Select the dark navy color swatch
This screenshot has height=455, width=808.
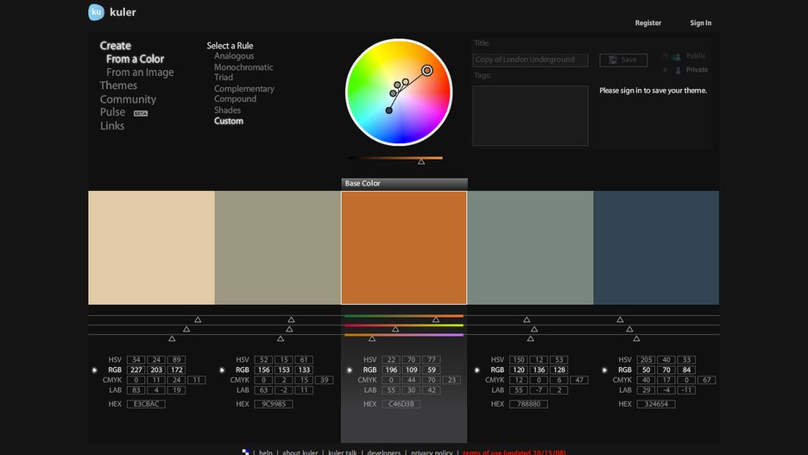tap(656, 248)
